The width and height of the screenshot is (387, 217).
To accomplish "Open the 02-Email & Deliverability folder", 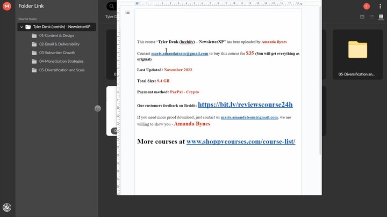I will (x=59, y=44).
